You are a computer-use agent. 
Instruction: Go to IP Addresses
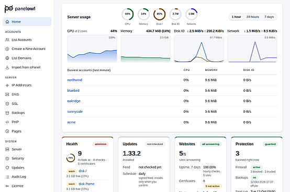[27, 86]
